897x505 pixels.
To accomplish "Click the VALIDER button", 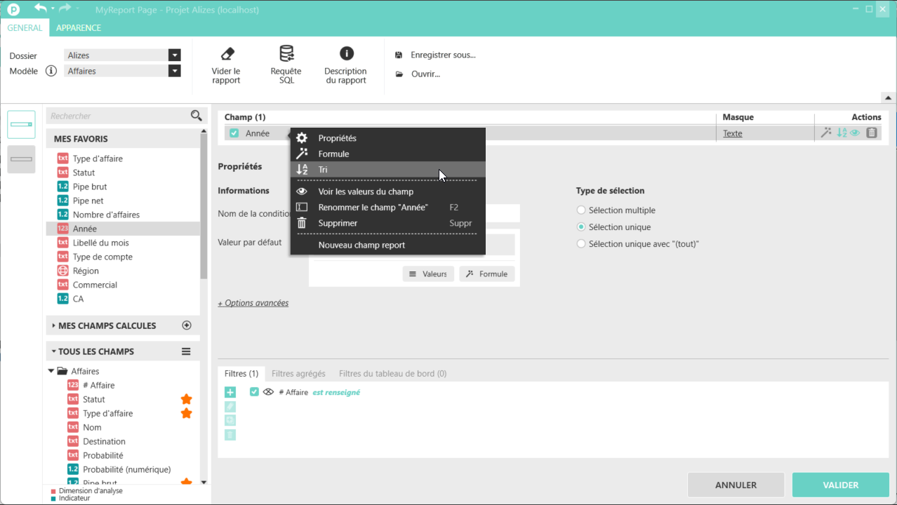I will tap(840, 485).
